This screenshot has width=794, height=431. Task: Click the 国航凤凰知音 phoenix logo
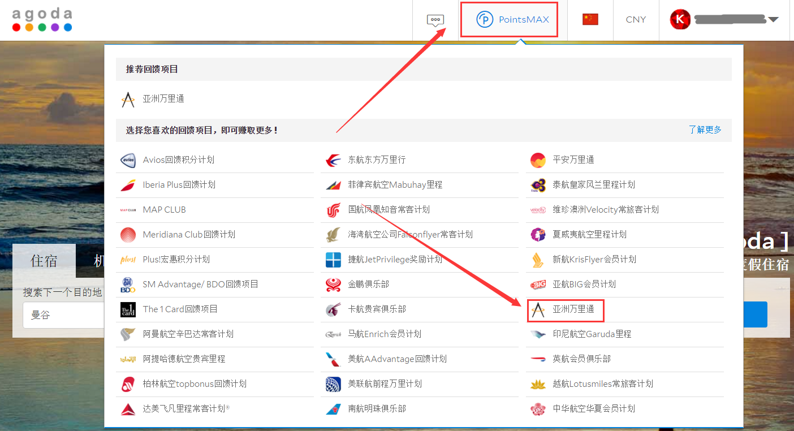[334, 210]
